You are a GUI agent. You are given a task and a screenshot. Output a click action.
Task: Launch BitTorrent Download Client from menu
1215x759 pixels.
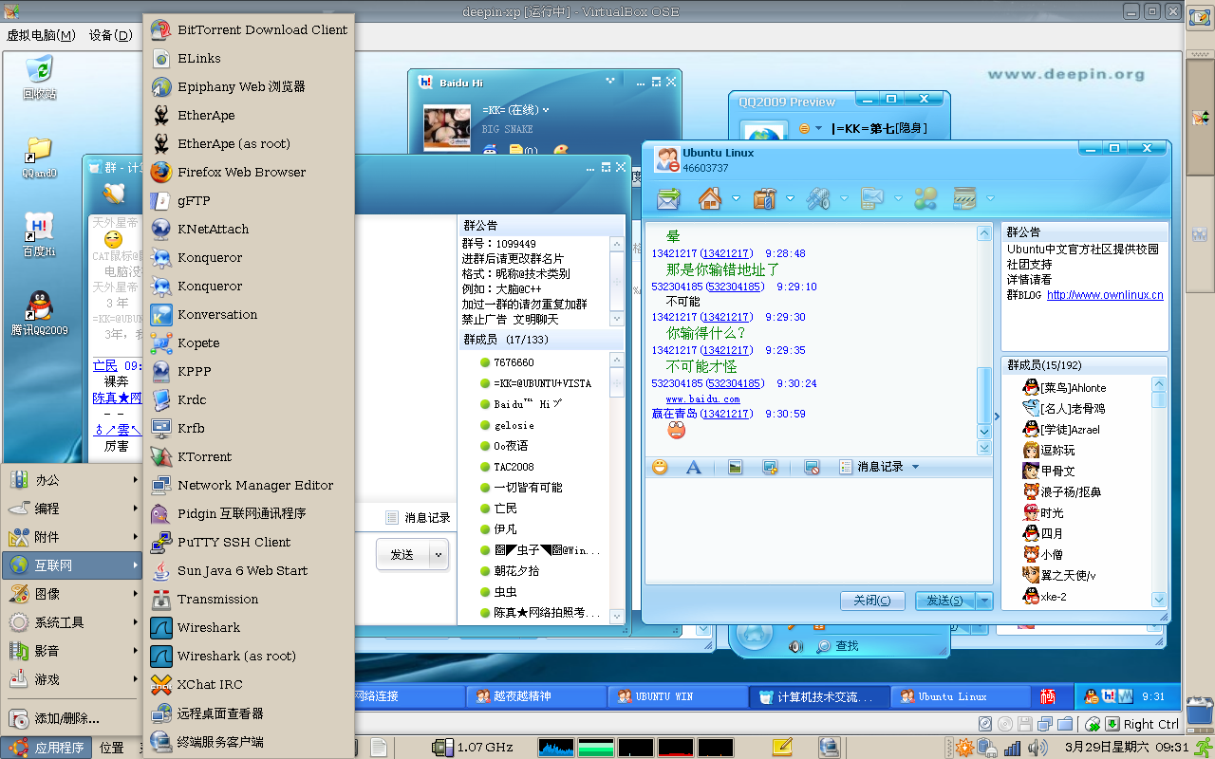coord(249,29)
